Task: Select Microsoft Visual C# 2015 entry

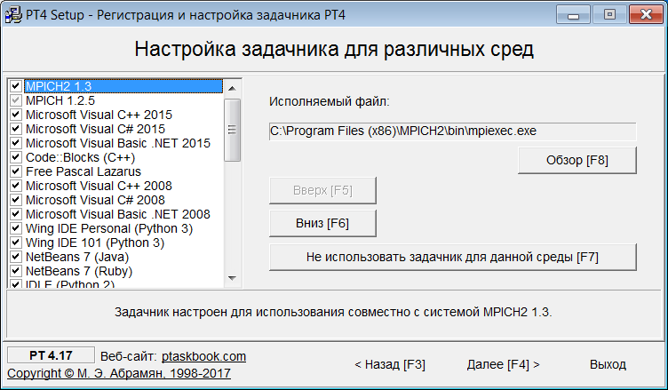Action: coord(95,129)
